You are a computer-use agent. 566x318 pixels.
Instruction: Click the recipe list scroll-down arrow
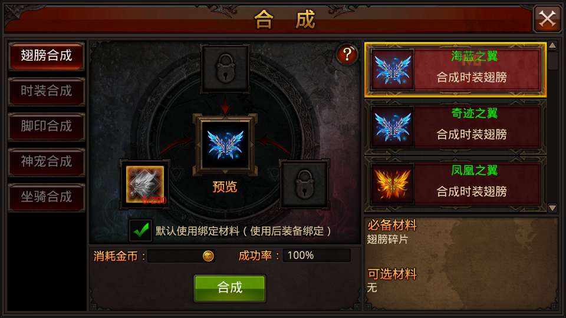[x=552, y=208]
